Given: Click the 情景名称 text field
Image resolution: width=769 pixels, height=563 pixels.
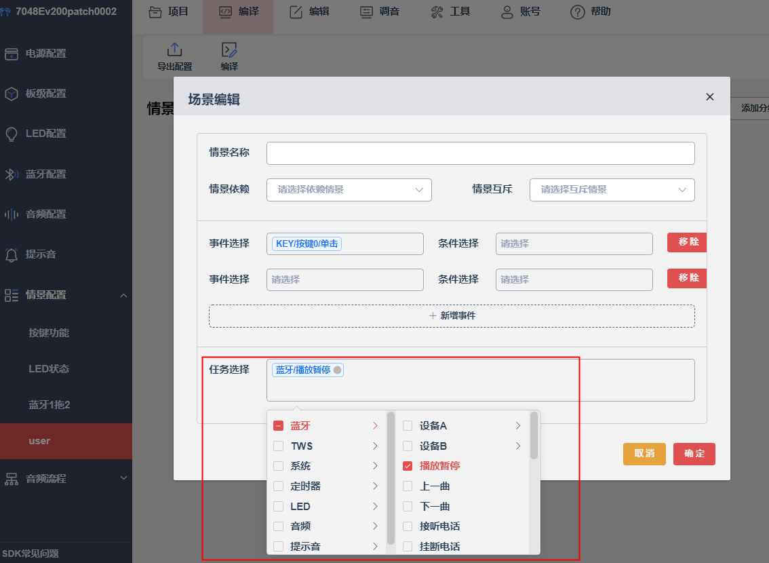Looking at the screenshot, I should (x=481, y=153).
